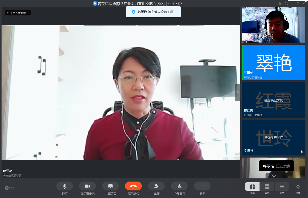Image resolution: width=308 pixels, height=198 pixels.
Task: Turn off camera via 关闭摄像头
Action: click(88, 186)
